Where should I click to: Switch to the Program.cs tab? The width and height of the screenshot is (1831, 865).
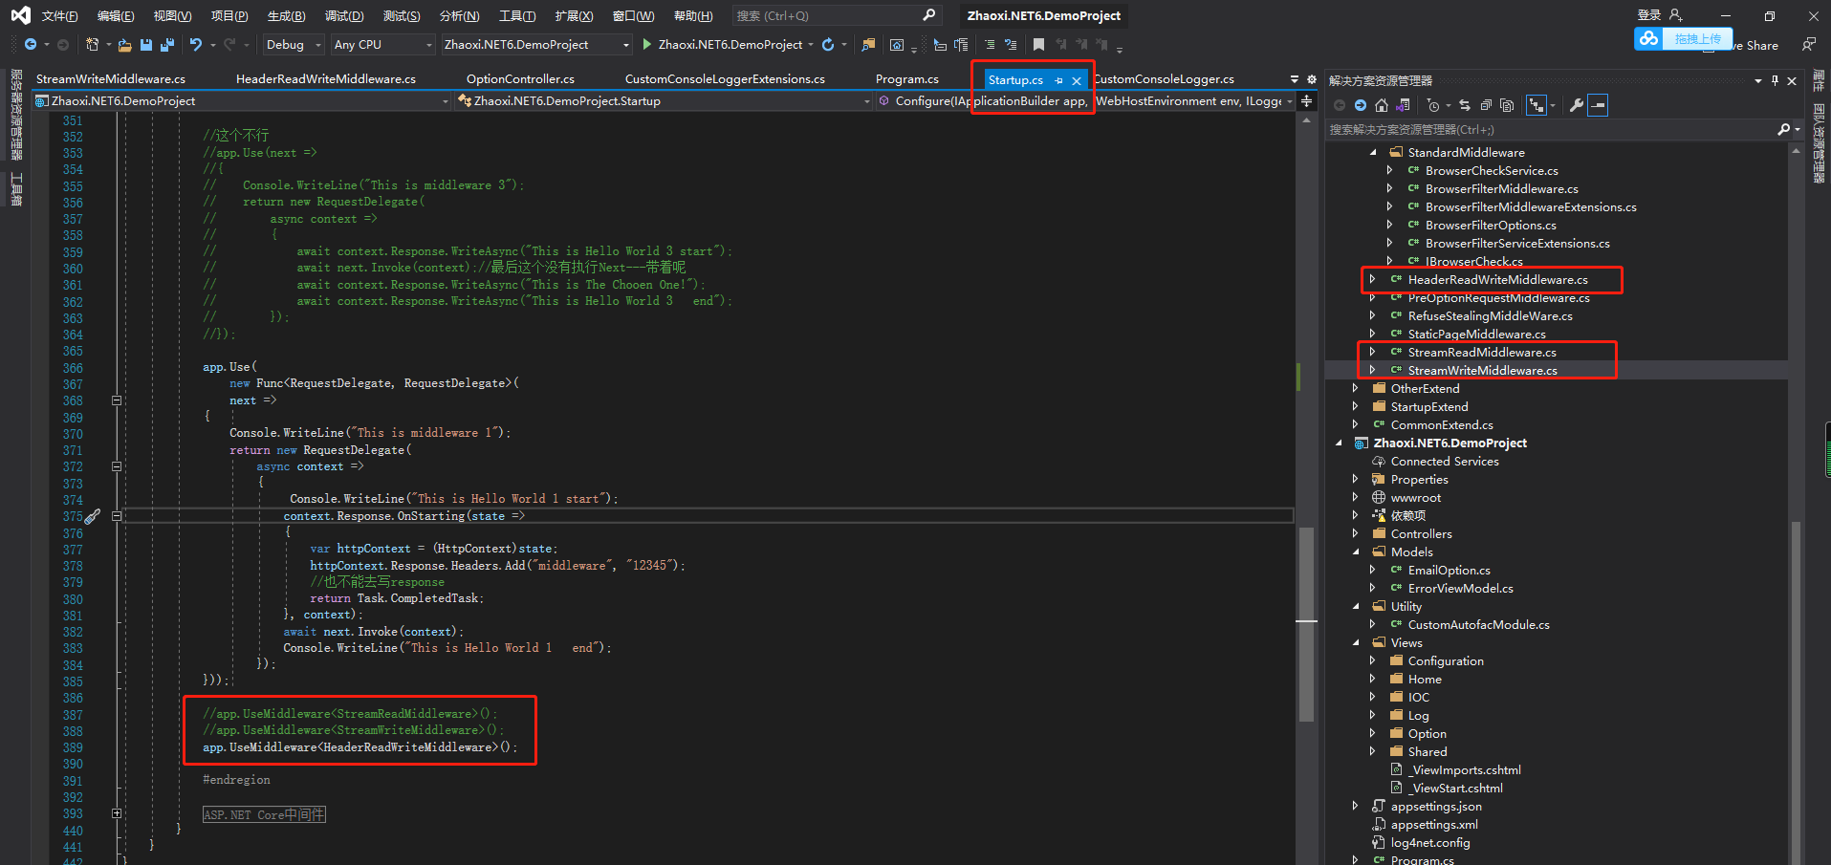coord(906,78)
